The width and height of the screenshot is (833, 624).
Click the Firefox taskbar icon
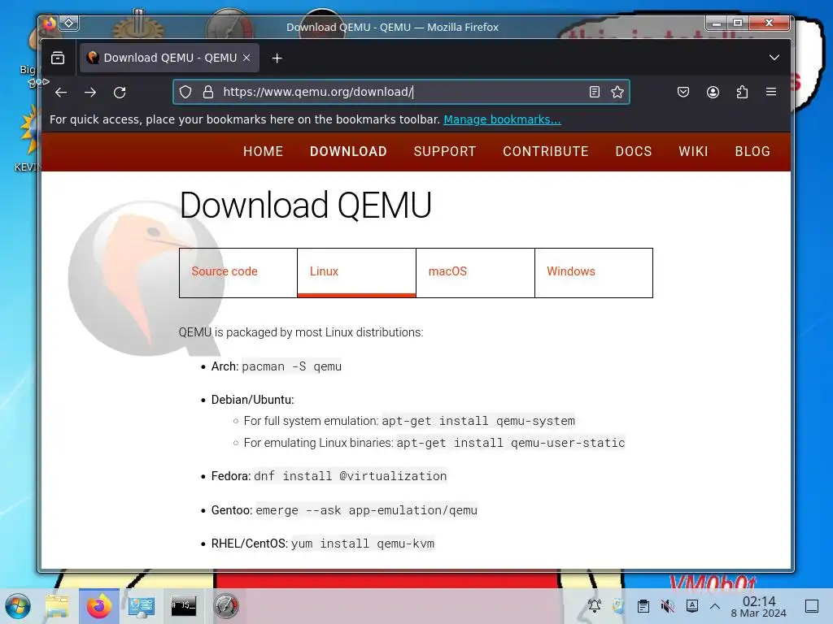(98, 606)
